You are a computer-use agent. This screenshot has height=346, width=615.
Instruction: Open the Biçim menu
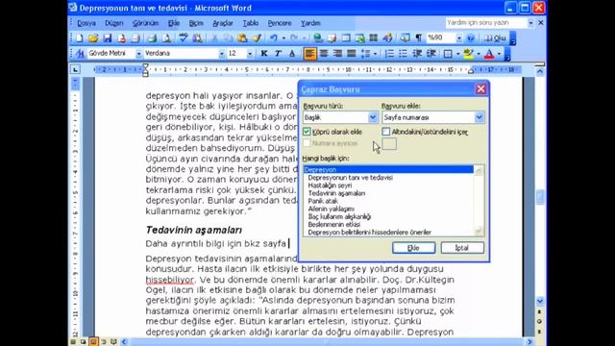tap(196, 23)
